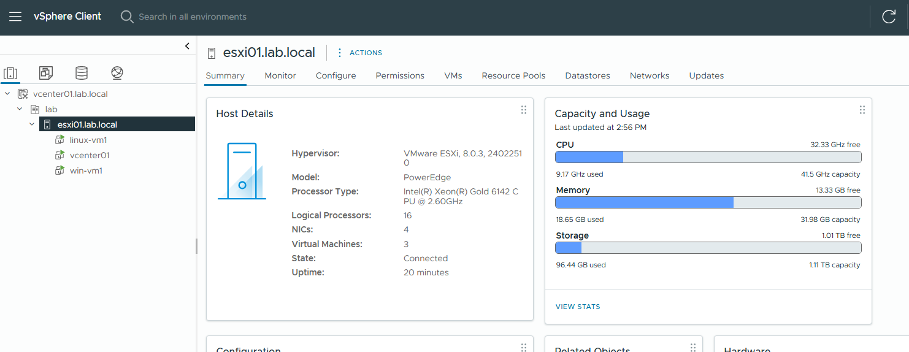Focus the Search in all environments field

193,17
